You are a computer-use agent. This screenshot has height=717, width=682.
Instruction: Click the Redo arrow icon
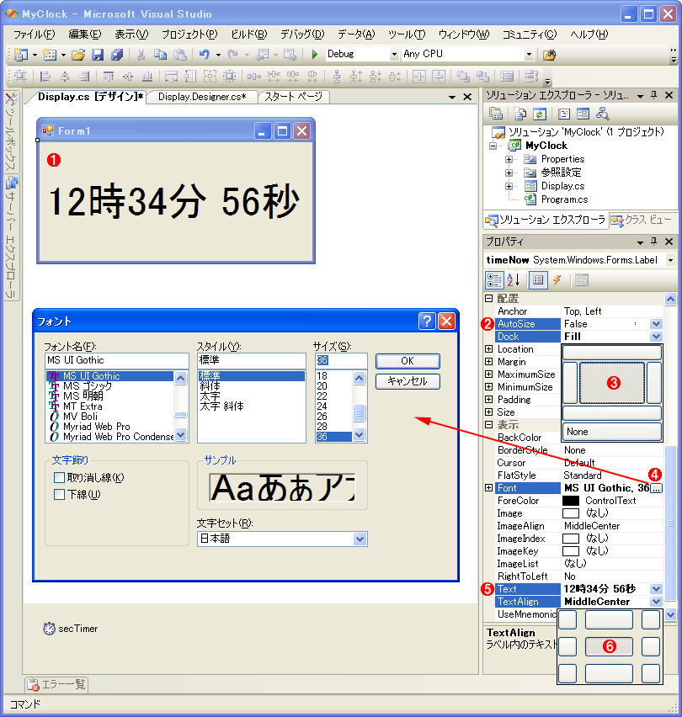233,55
